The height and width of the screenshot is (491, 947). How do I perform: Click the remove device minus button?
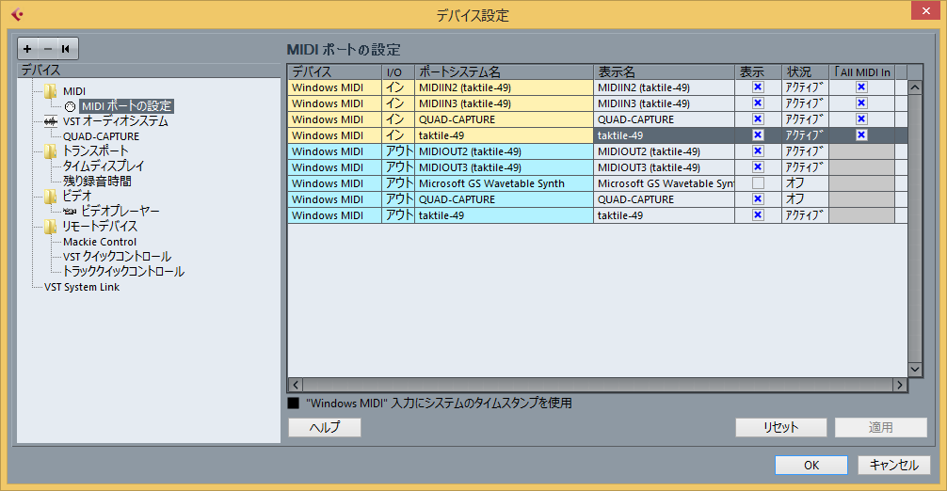click(x=48, y=49)
